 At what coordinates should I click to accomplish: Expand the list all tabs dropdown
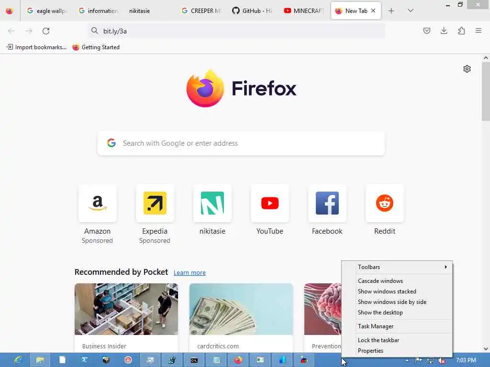click(x=411, y=11)
